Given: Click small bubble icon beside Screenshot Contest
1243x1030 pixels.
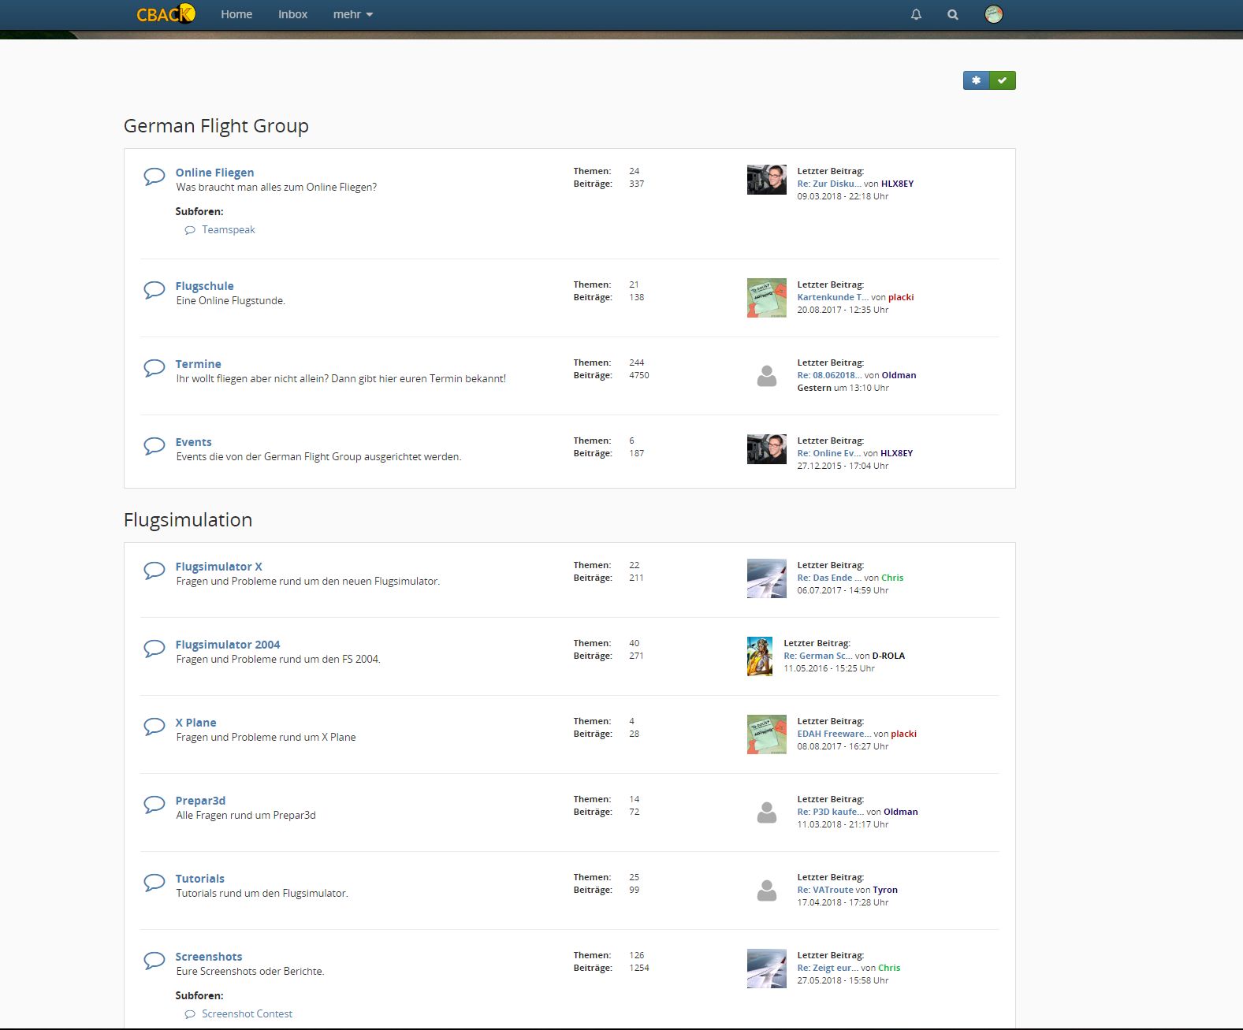Looking at the screenshot, I should click(x=190, y=1014).
